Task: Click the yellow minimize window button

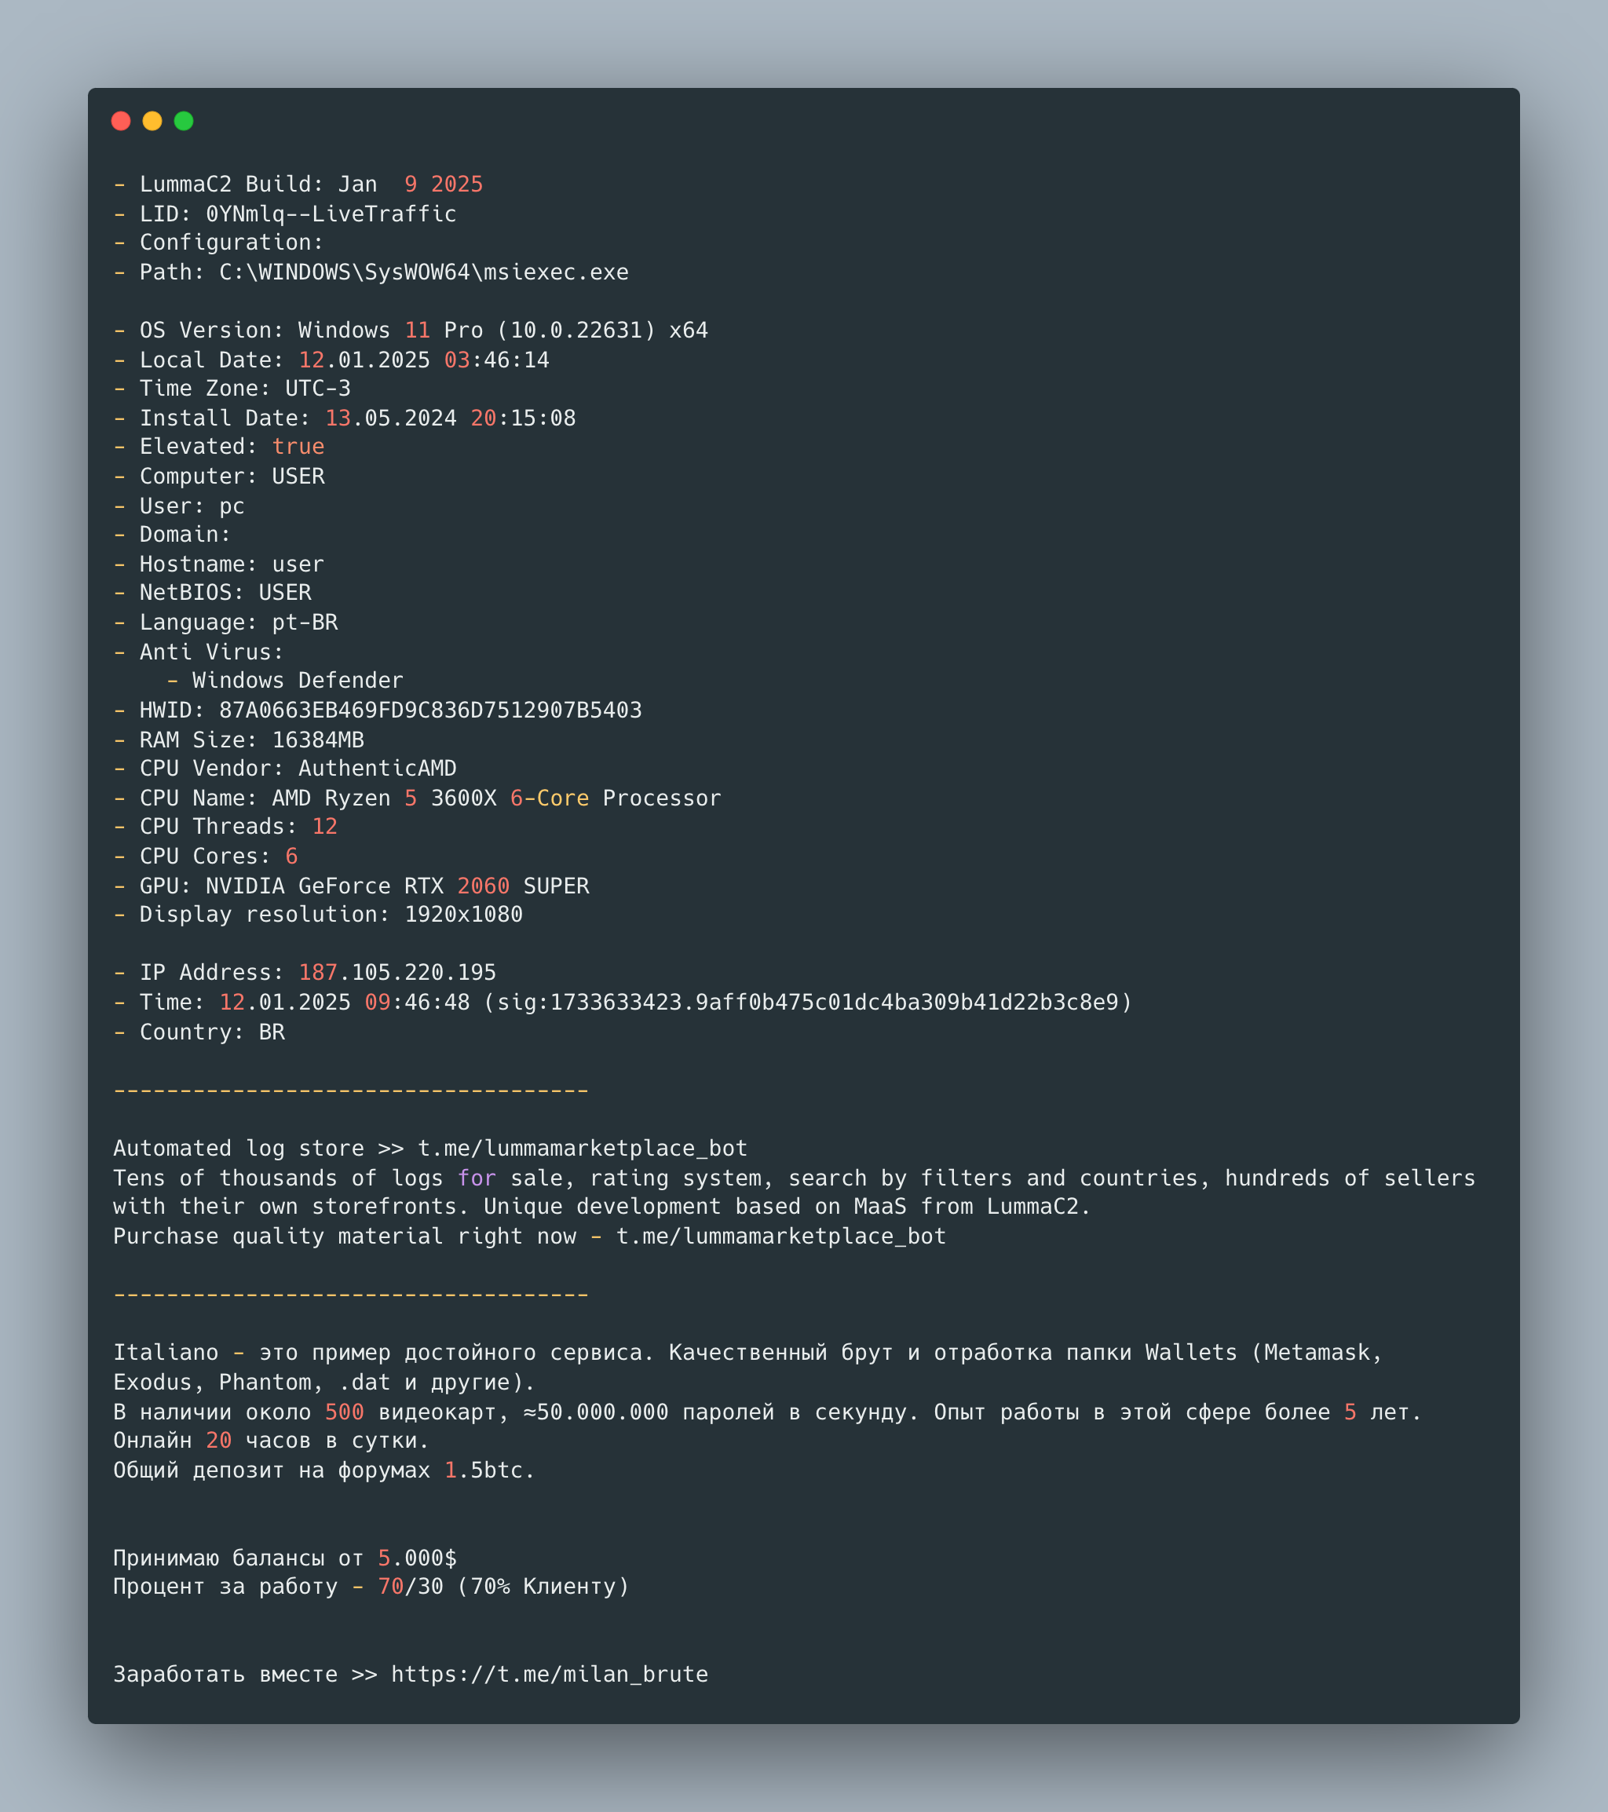Action: pos(152,122)
